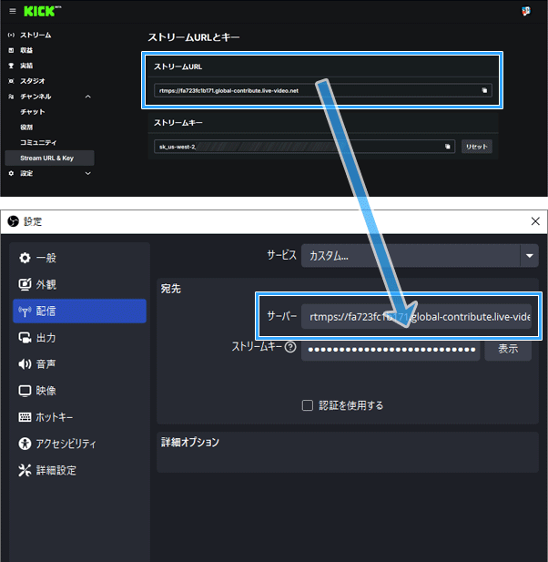
Task: Click the Kick ストリームURL text field
Action: pyautogui.click(x=323, y=91)
